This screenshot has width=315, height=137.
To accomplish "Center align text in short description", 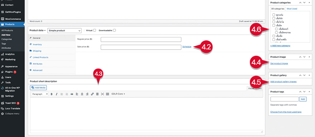I will coord(82,94).
